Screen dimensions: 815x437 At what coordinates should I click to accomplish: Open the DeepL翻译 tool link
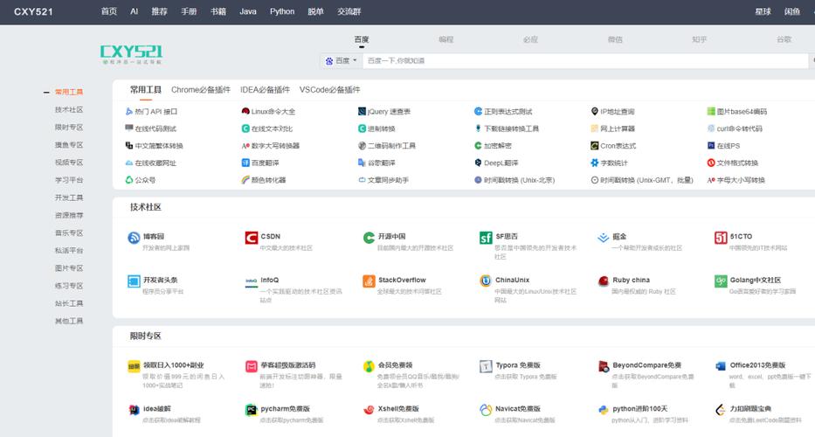[496, 163]
